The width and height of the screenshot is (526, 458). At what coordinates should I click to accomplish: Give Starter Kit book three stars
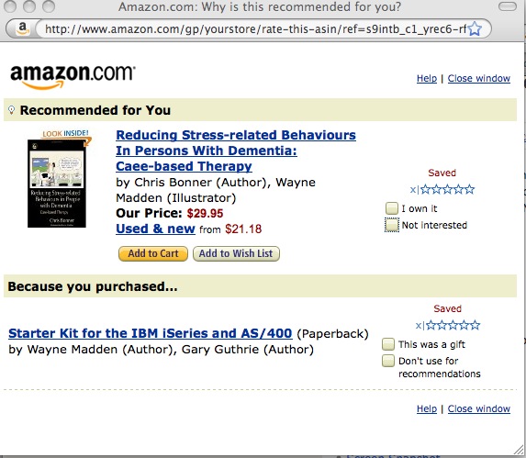click(453, 325)
